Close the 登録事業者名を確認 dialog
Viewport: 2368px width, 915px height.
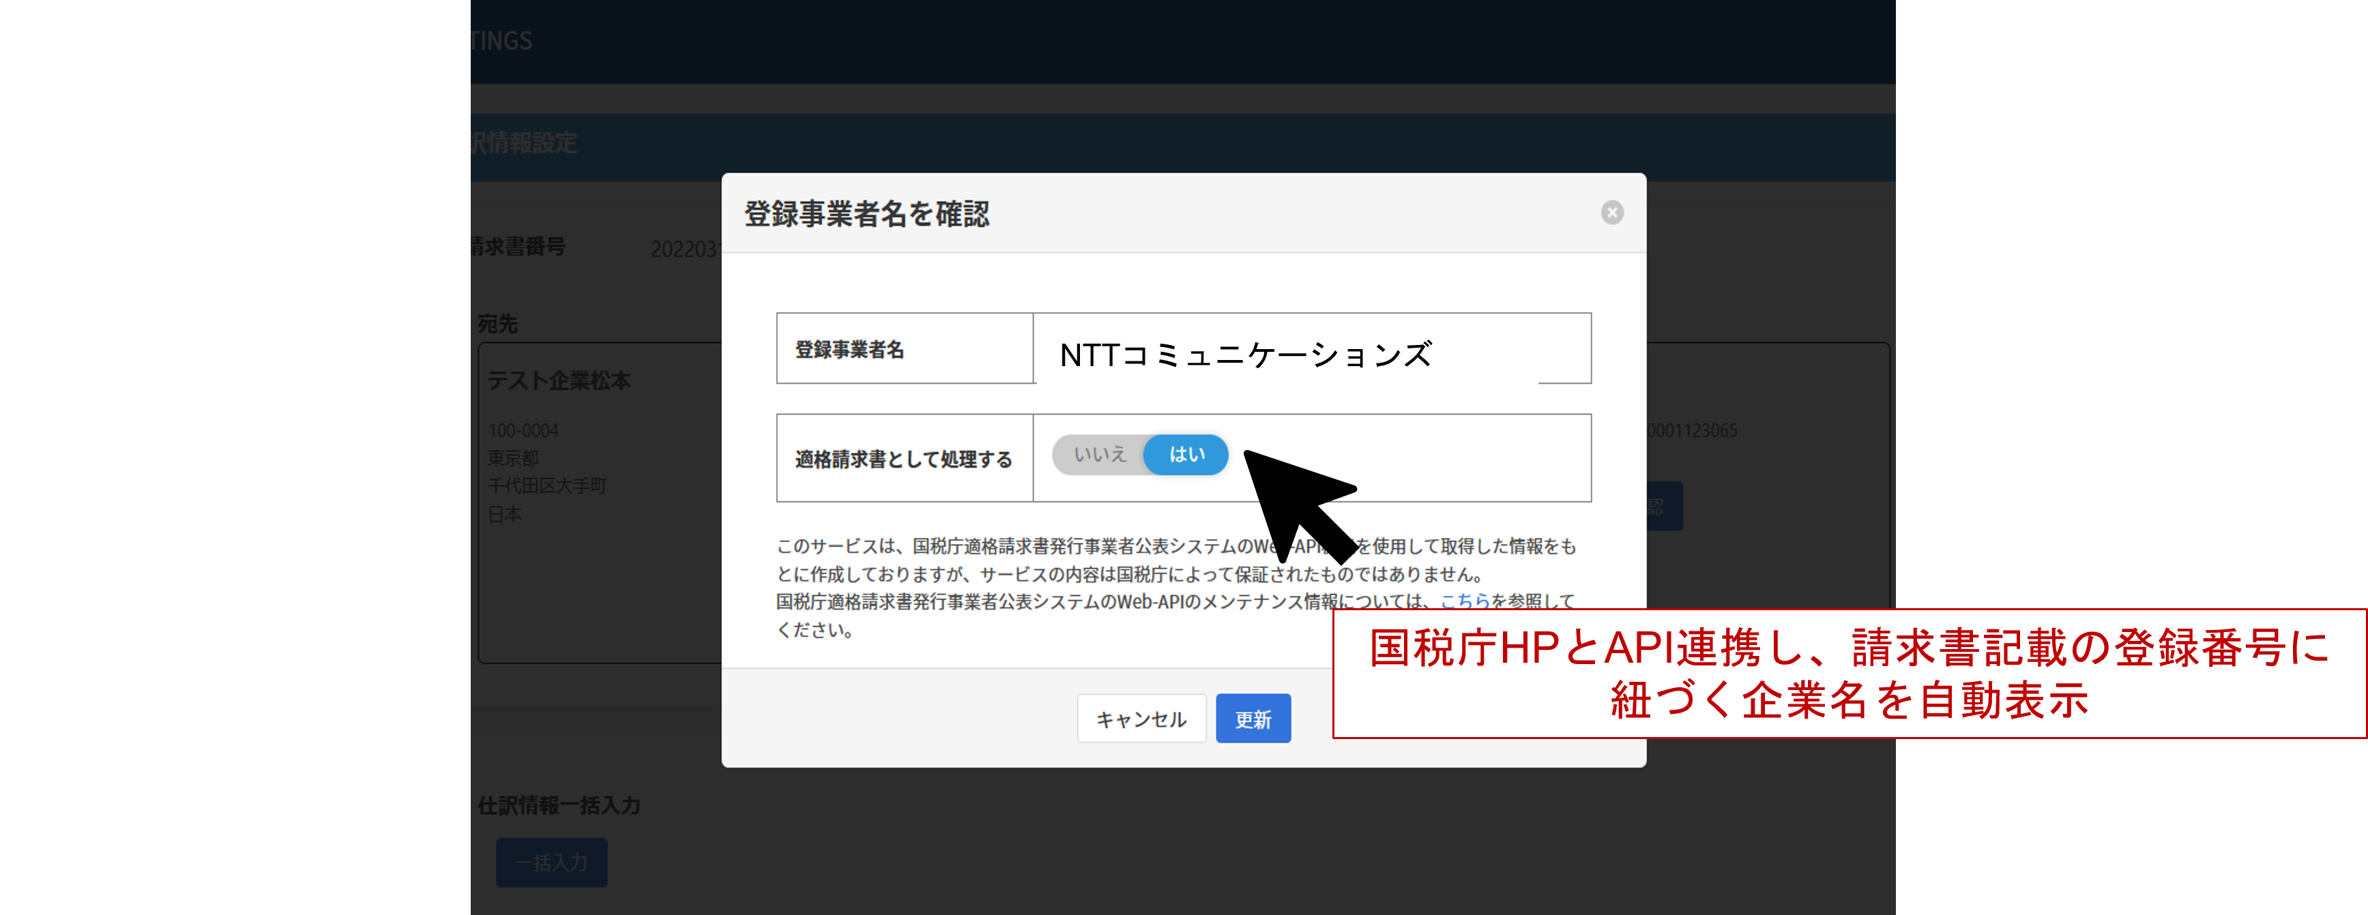[1611, 213]
